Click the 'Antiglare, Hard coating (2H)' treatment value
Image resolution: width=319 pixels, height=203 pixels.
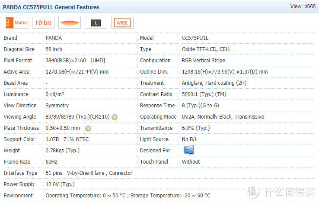pyautogui.click(x=214, y=83)
